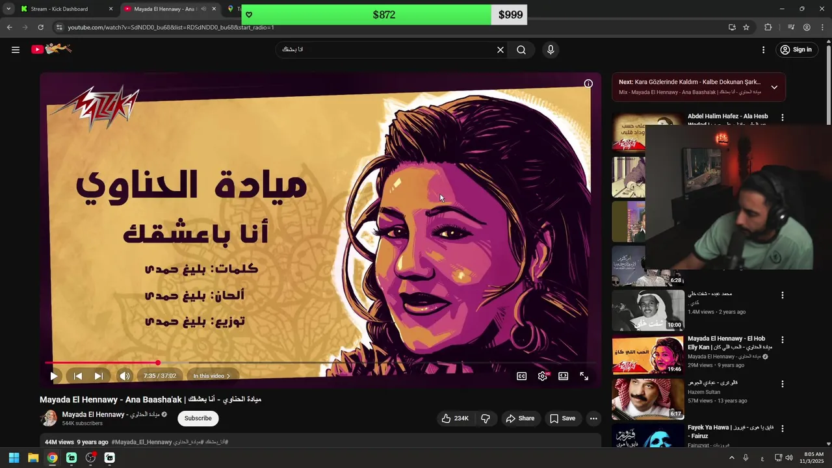
Task: Share the video
Action: pos(520,419)
